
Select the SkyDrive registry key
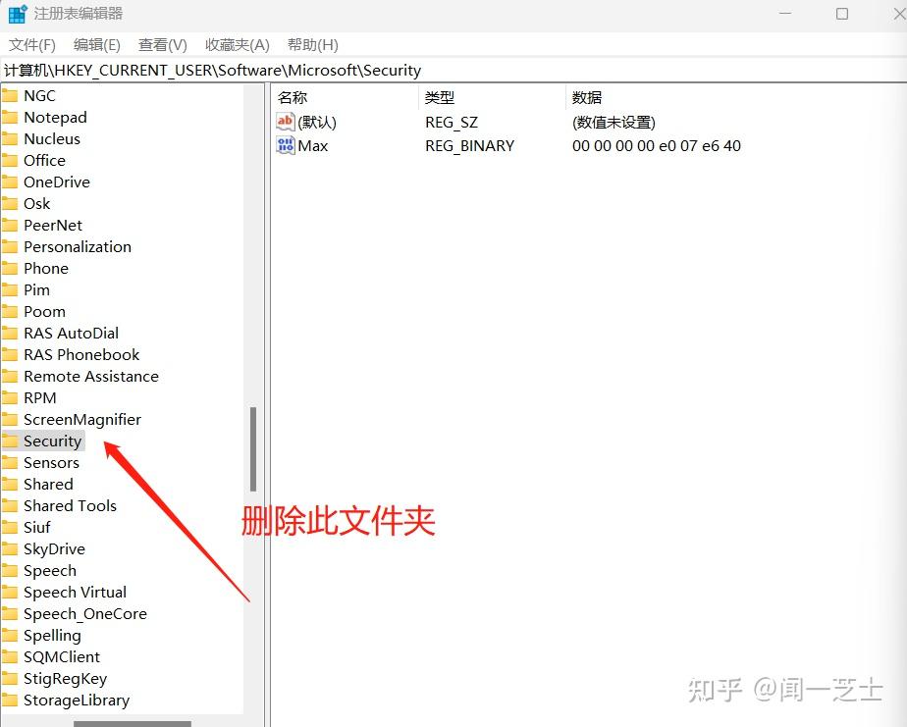[x=53, y=548]
